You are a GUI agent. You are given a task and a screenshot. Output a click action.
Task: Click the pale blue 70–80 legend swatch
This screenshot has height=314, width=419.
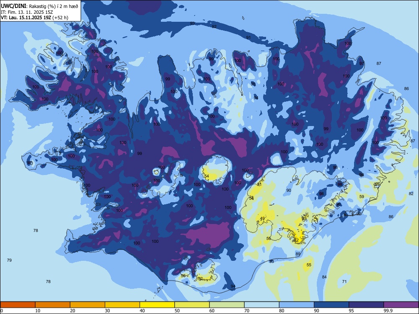tap(261, 305)
